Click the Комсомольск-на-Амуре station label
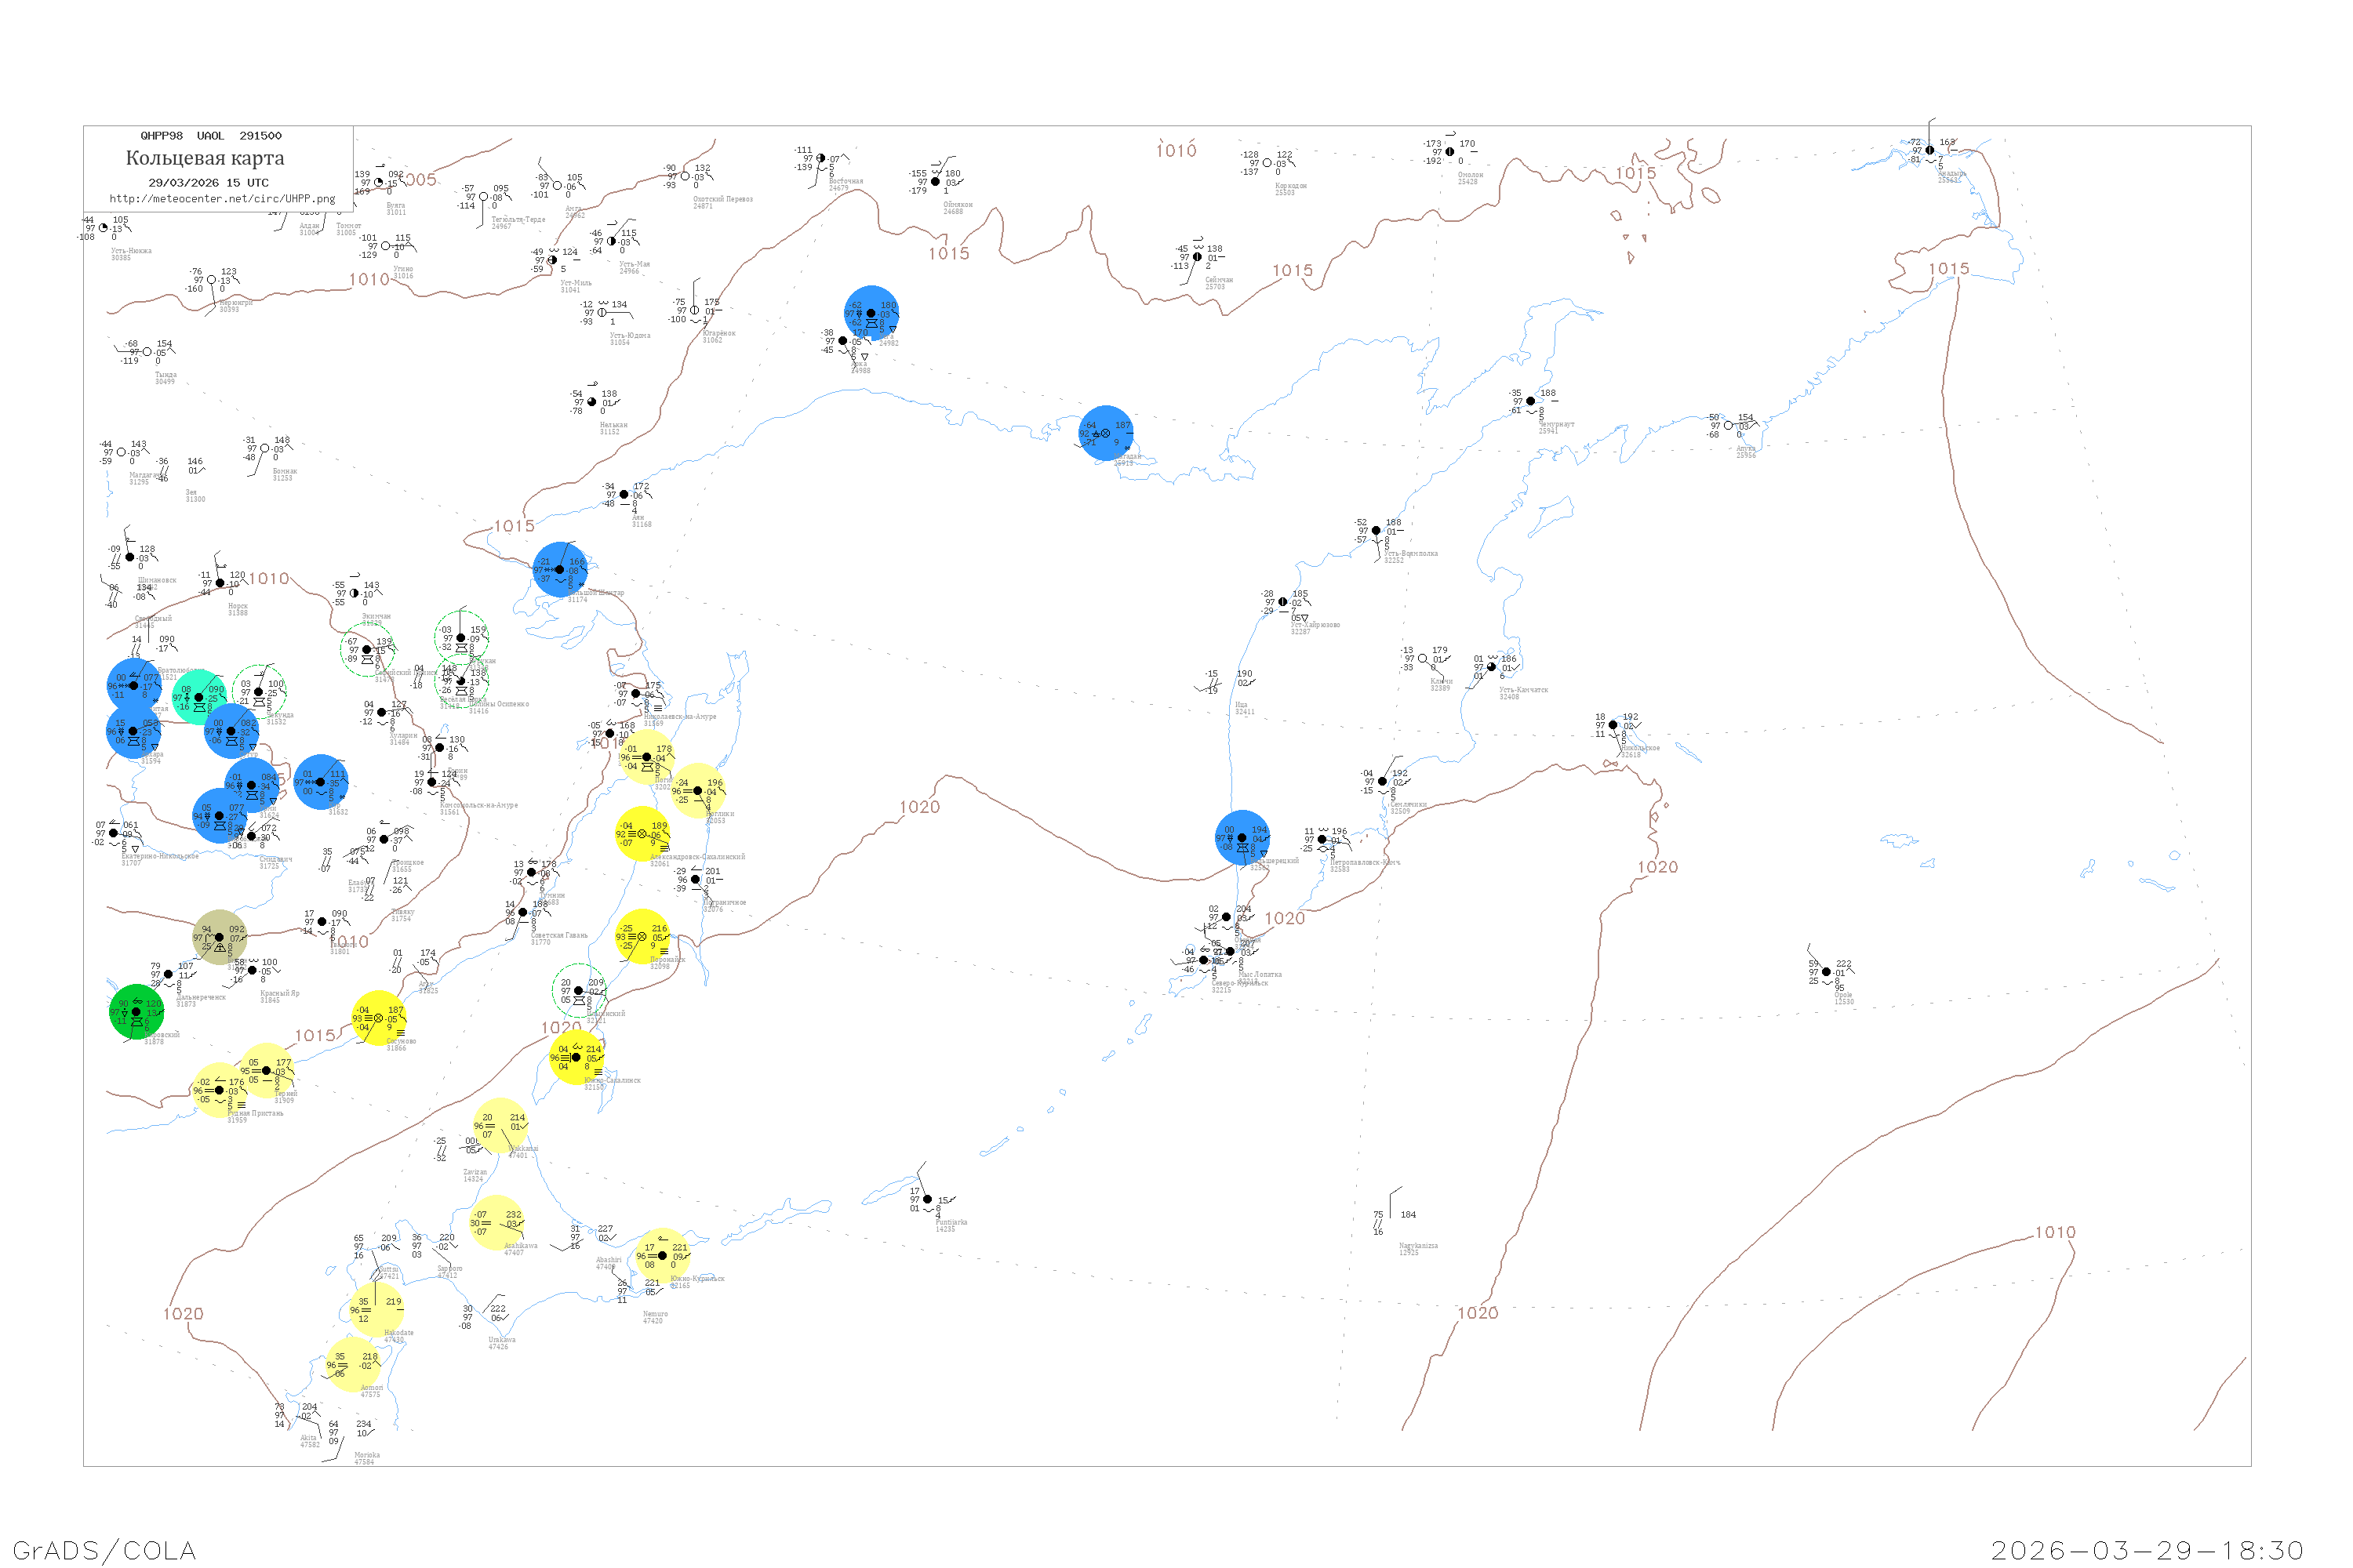2353x1568 pixels. pyautogui.click(x=479, y=805)
